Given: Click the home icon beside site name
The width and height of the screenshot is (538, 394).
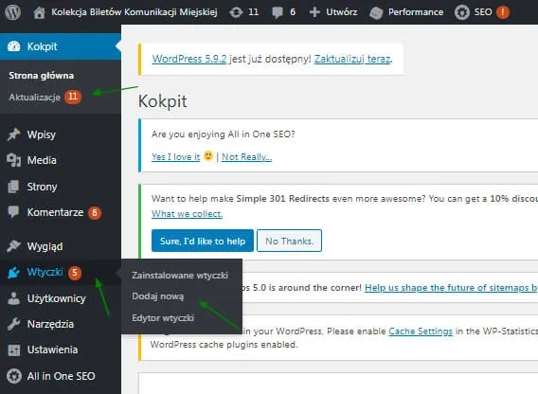Looking at the screenshot, I should tap(39, 12).
